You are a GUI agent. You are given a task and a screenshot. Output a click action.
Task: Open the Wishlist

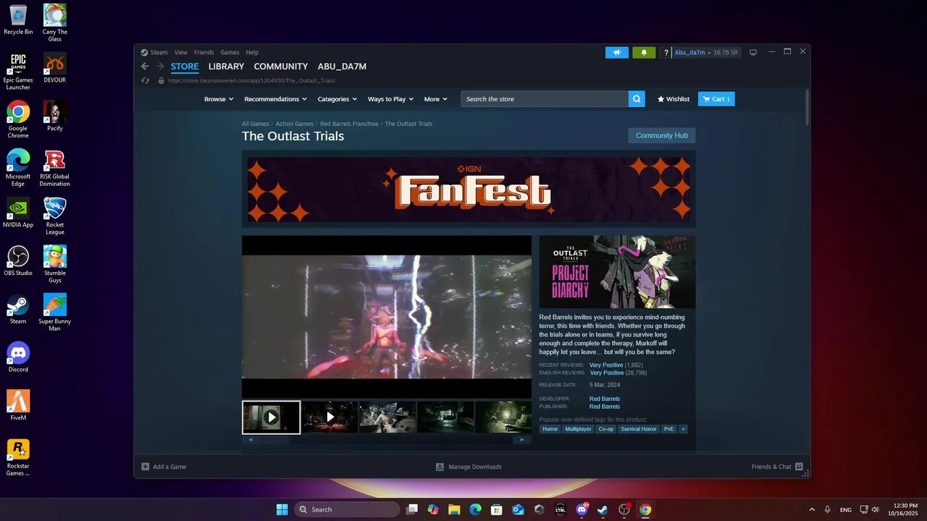click(x=674, y=99)
